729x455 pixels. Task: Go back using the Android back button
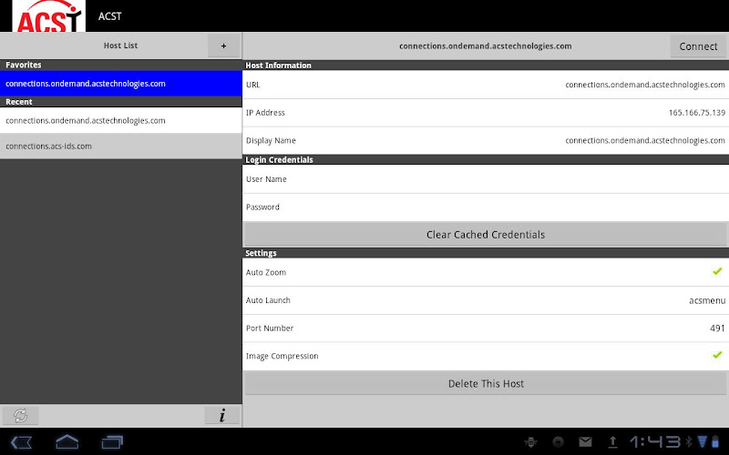click(21, 441)
